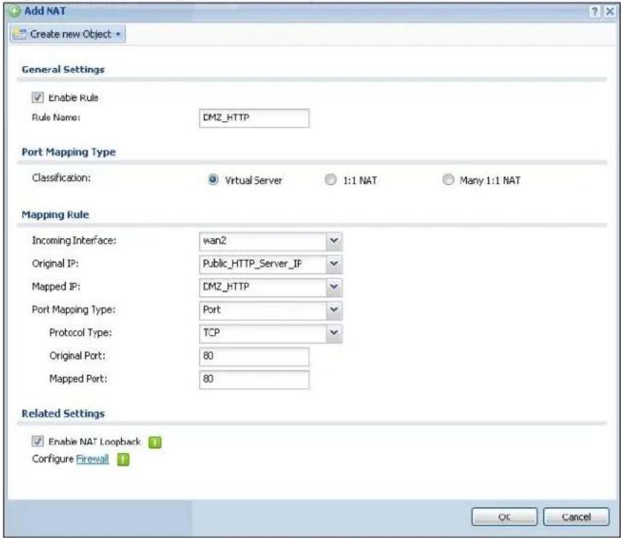Click the help question mark icon
This screenshot has width=621, height=538.
click(594, 12)
